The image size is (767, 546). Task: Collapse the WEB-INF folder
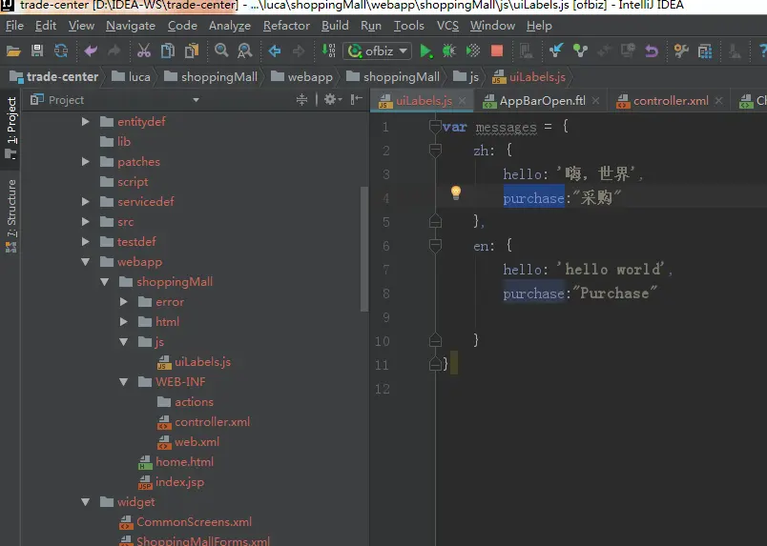pyautogui.click(x=124, y=382)
